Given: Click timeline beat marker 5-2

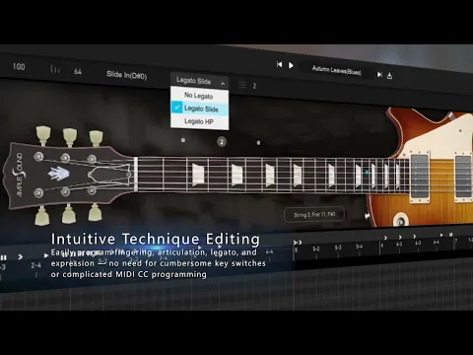Looking at the screenshot, I should click(316, 249).
